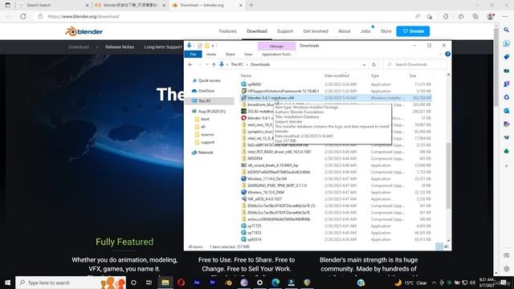Sort files by Name column header
The width and height of the screenshot is (514, 289).
tap(246, 75)
